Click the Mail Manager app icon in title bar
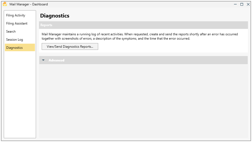 point(5,4)
